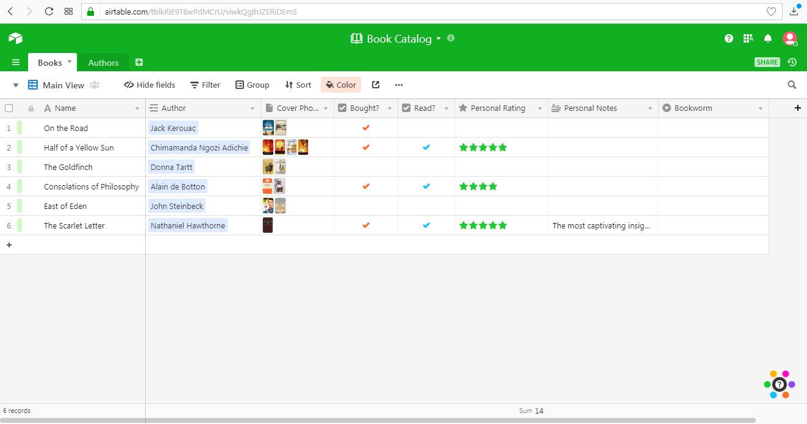Uncheck Bought for On the Road

pyautogui.click(x=366, y=128)
